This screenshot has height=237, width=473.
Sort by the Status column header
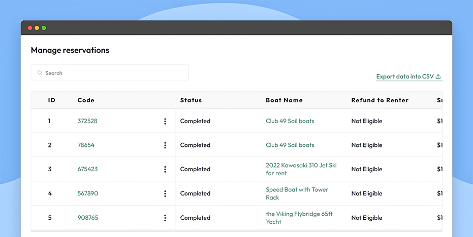pyautogui.click(x=191, y=100)
